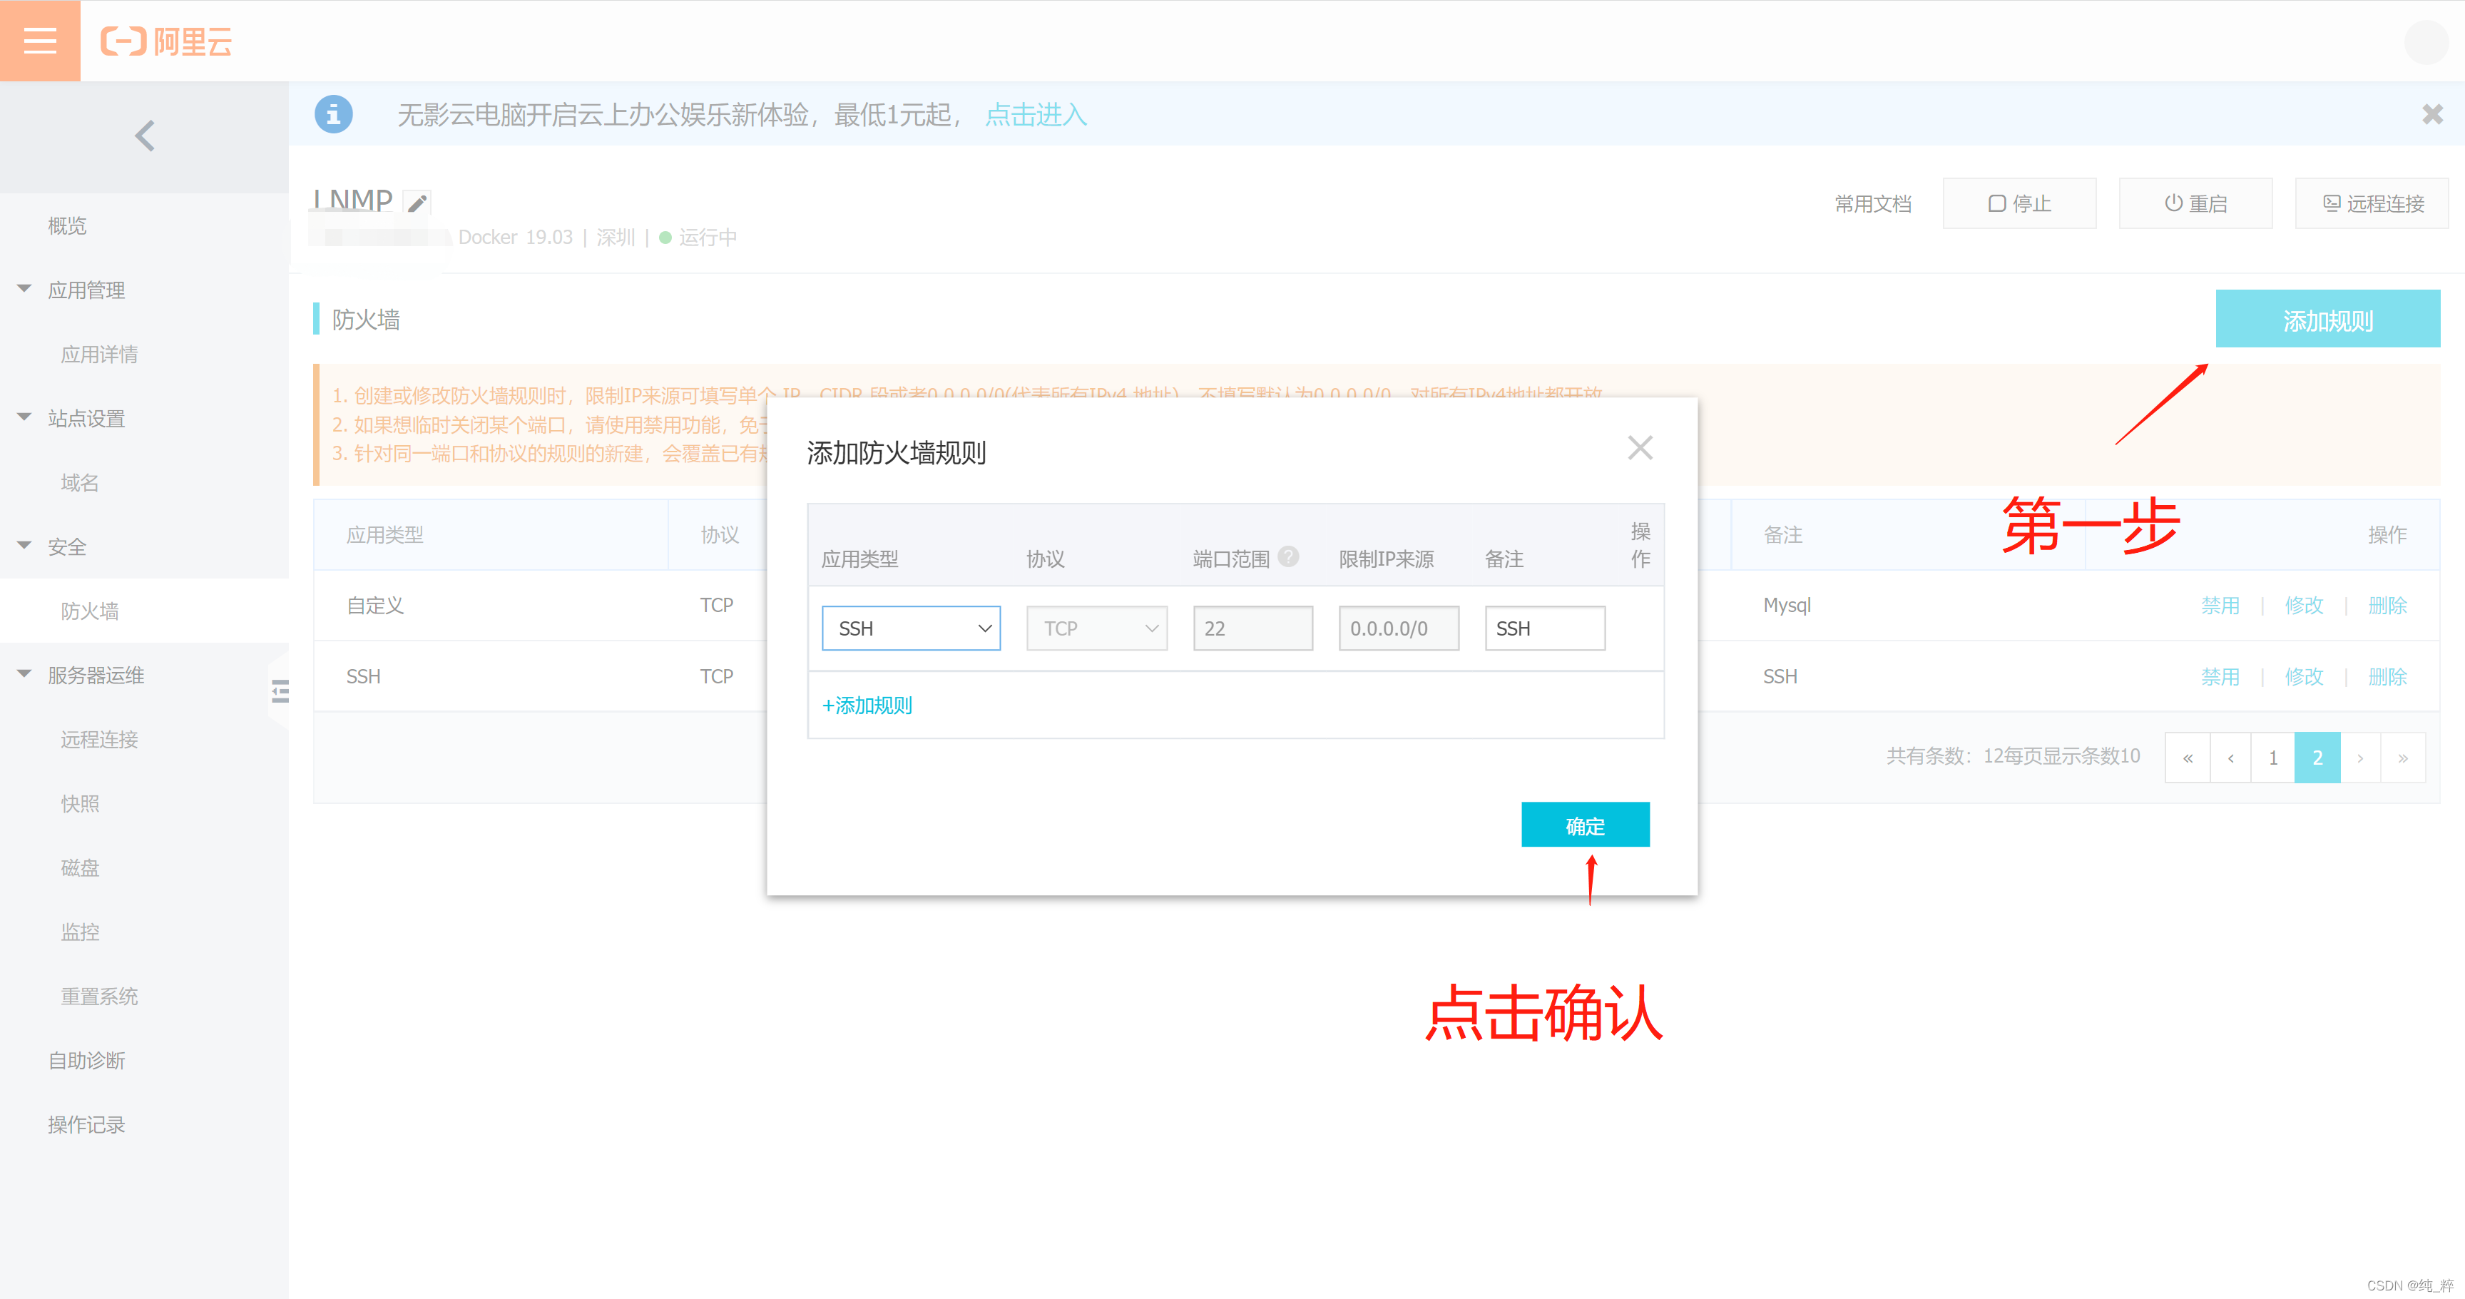The image size is (2465, 1299).
Task: Open 操作记录 sidebar item
Action: tap(87, 1124)
